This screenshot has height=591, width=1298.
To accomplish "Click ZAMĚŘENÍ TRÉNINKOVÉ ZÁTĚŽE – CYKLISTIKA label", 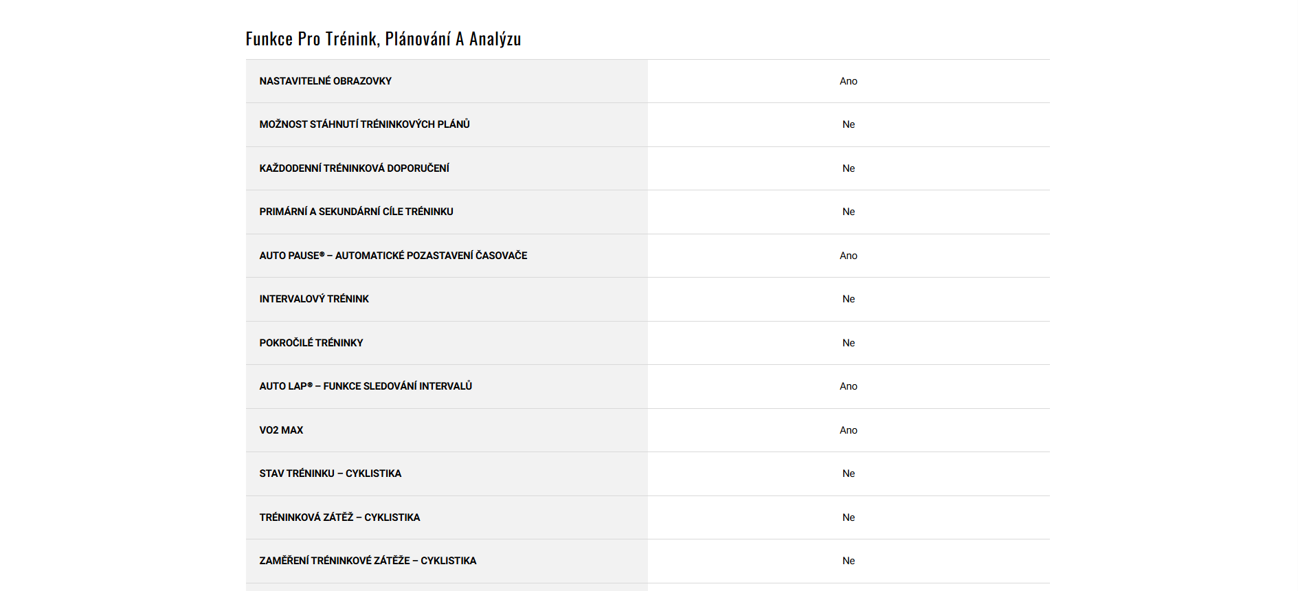I will click(368, 561).
